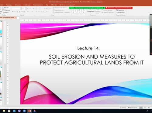Click the bulleted list icon
This screenshot has width=152, height=113.
(x=37, y=9)
